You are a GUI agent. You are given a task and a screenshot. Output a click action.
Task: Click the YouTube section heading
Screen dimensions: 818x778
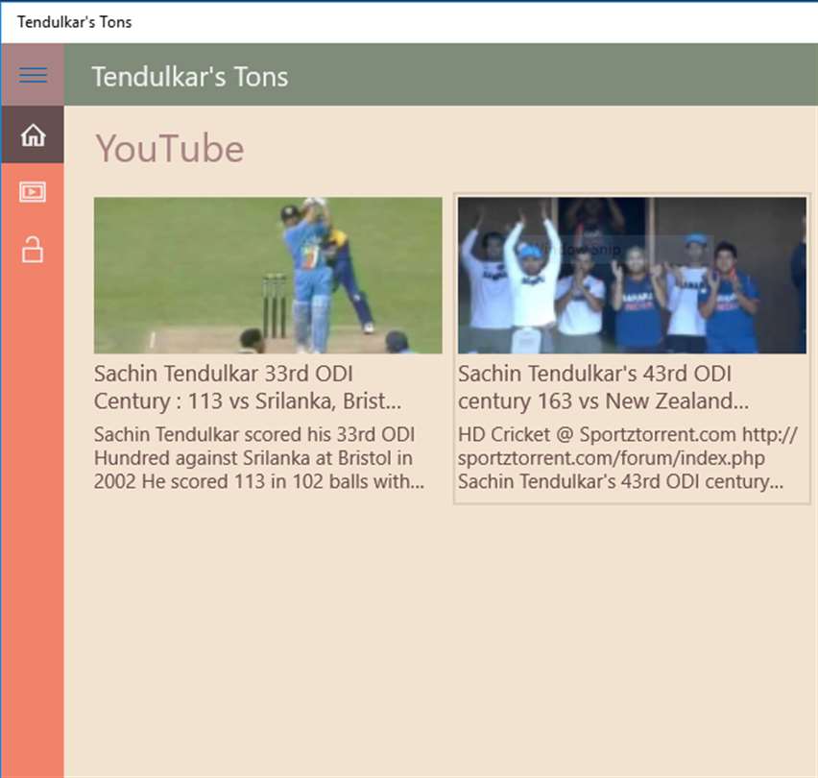170,149
